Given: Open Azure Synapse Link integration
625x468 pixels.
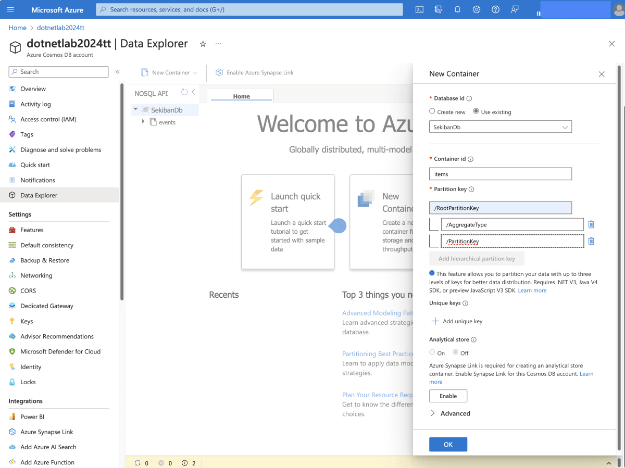Looking at the screenshot, I should (46, 432).
